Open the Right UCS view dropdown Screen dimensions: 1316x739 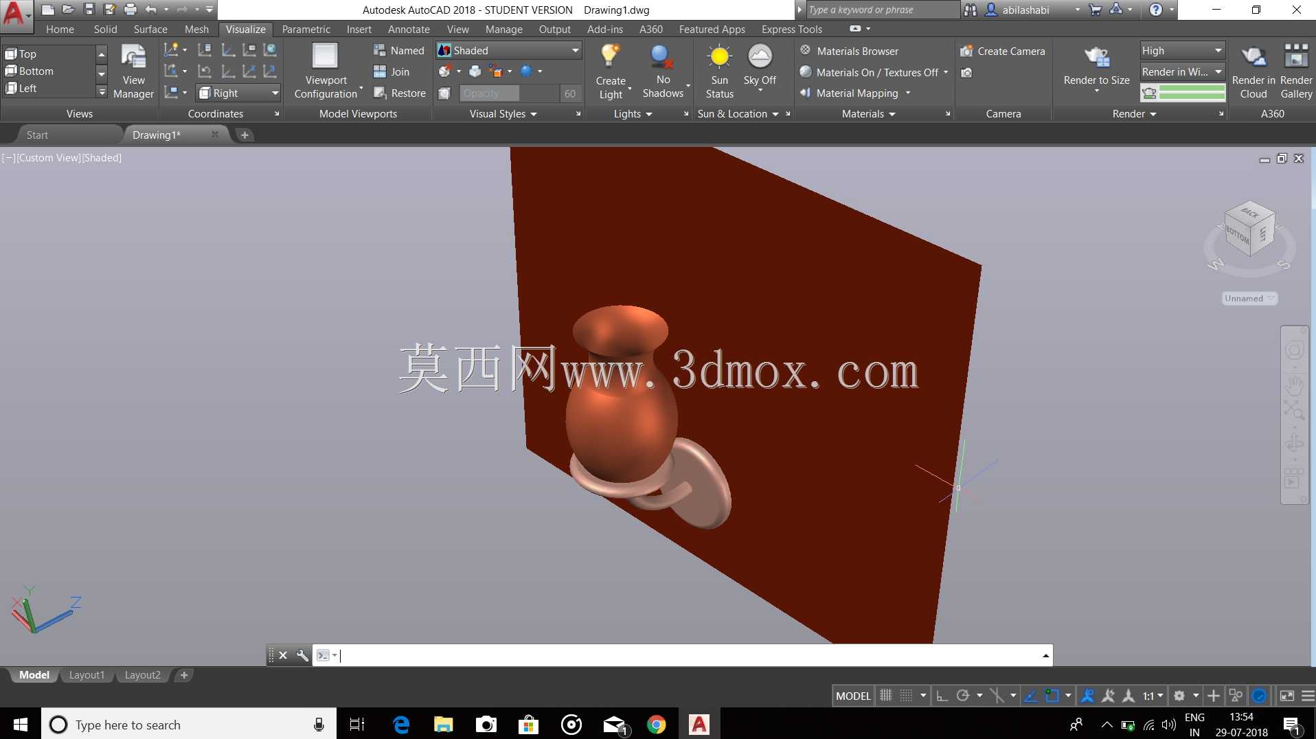pos(238,93)
